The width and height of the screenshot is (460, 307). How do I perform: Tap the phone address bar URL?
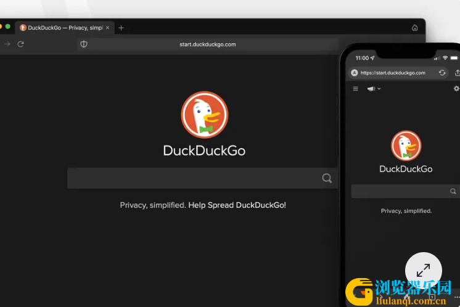393,73
